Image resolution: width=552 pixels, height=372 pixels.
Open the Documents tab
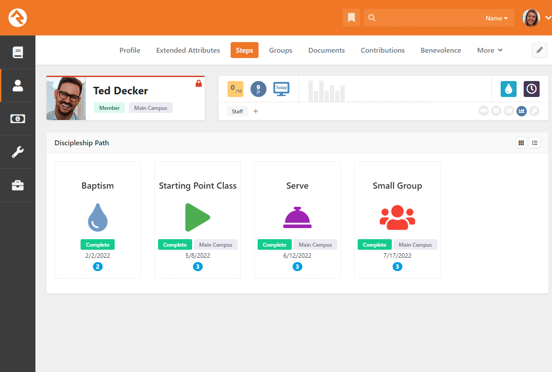(x=327, y=50)
